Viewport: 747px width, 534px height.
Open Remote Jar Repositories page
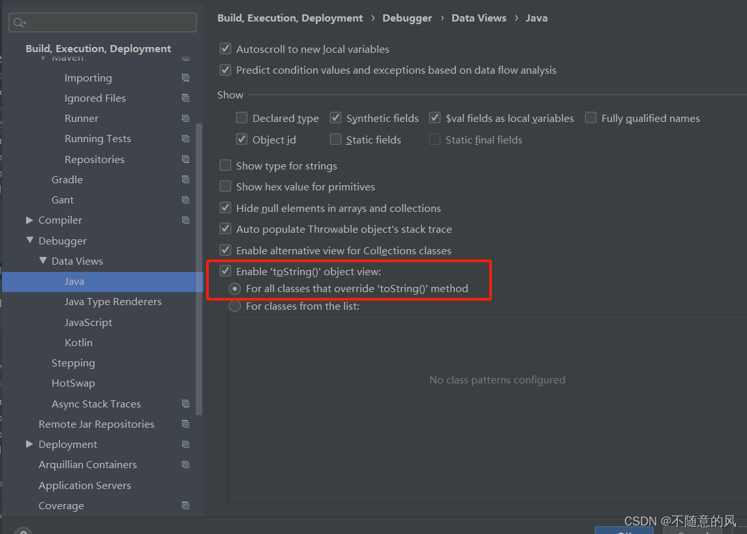[97, 424]
